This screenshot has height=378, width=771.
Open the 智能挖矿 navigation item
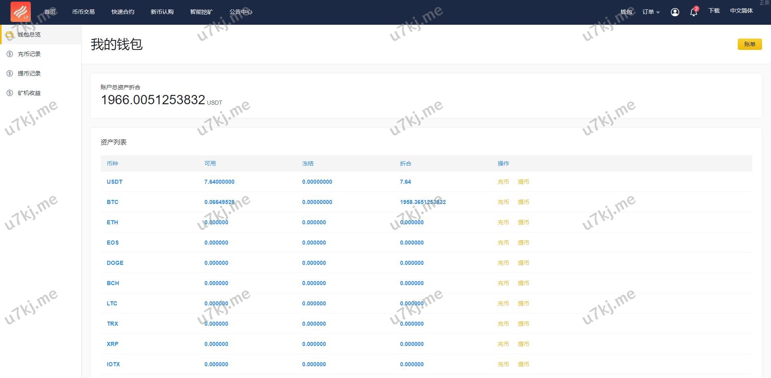[x=201, y=12]
